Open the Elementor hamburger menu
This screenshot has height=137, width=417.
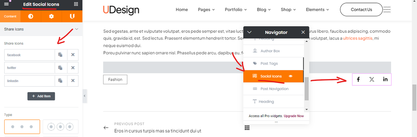(x=6, y=4)
